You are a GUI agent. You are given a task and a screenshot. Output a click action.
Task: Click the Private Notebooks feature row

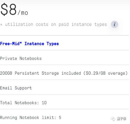[64, 58]
